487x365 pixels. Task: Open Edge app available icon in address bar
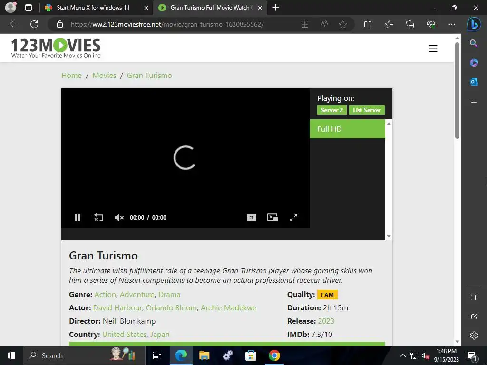pyautogui.click(x=305, y=24)
